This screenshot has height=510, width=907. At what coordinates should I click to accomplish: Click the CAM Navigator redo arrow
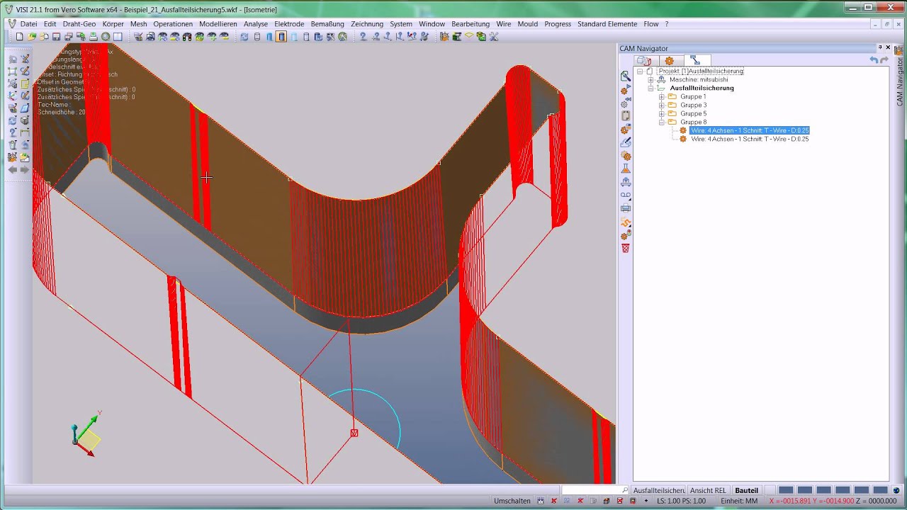884,60
